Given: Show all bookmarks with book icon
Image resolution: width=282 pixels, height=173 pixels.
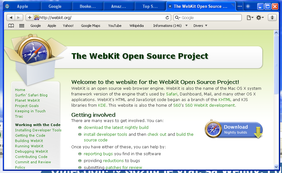Looking at the screenshot, I should click(x=11, y=26).
